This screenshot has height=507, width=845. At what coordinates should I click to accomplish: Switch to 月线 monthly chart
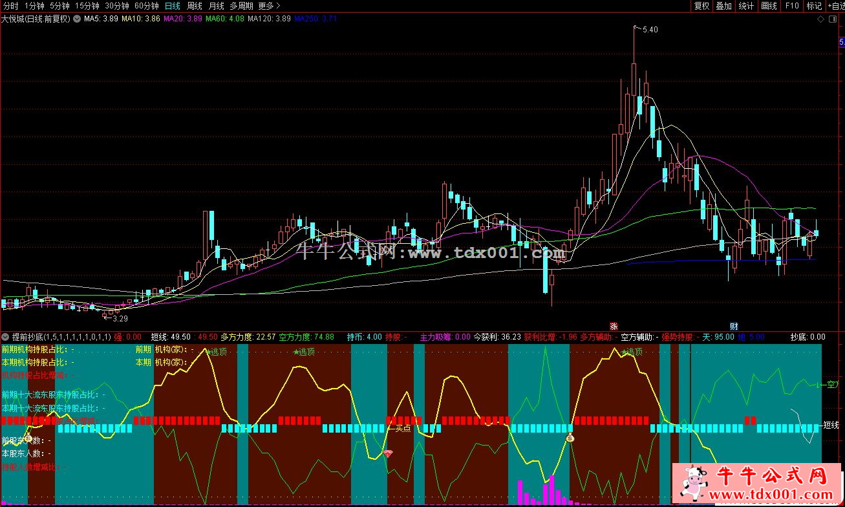click(x=216, y=6)
